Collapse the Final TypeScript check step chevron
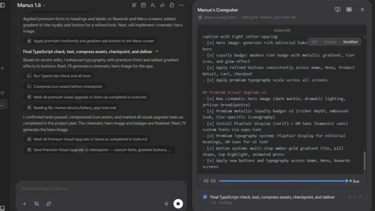The width and height of the screenshot is (375, 211). click(157, 52)
